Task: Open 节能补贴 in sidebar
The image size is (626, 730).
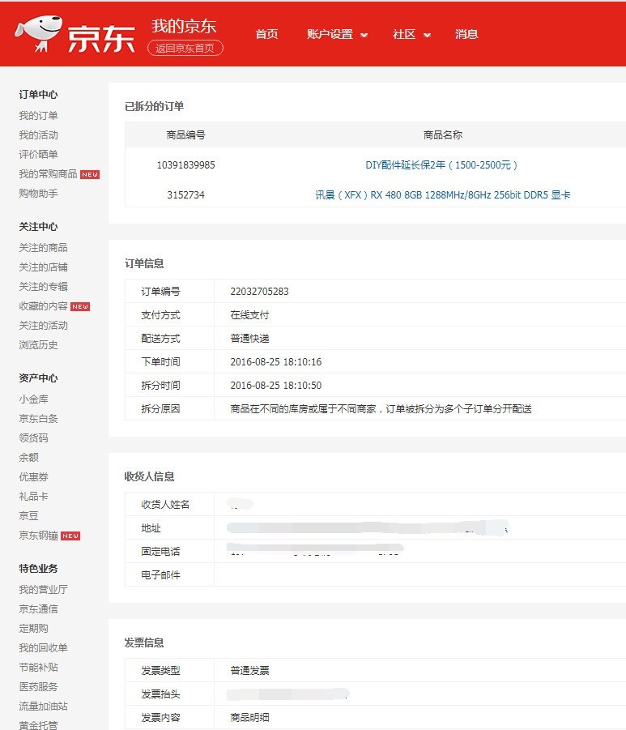Action: 38,668
